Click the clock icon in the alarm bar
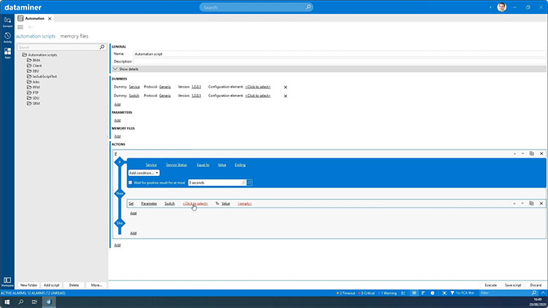Viewport: 548px width, 308px height. [x=433, y=293]
